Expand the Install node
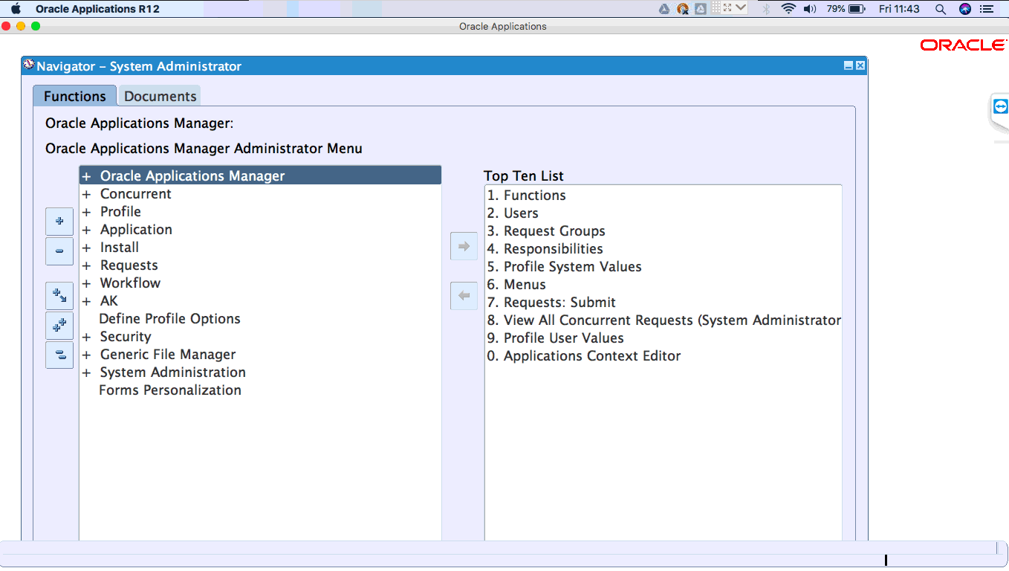 pyautogui.click(x=86, y=248)
